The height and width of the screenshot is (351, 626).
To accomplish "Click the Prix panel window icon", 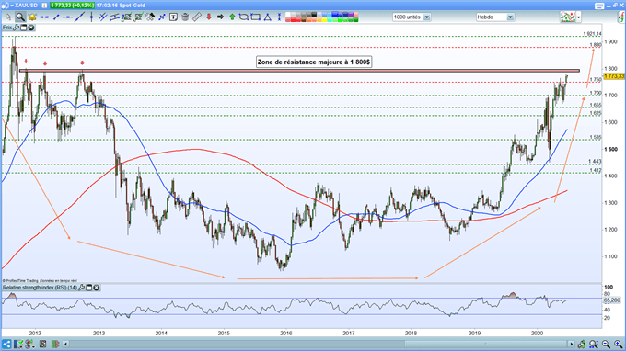I will click(24, 28).
